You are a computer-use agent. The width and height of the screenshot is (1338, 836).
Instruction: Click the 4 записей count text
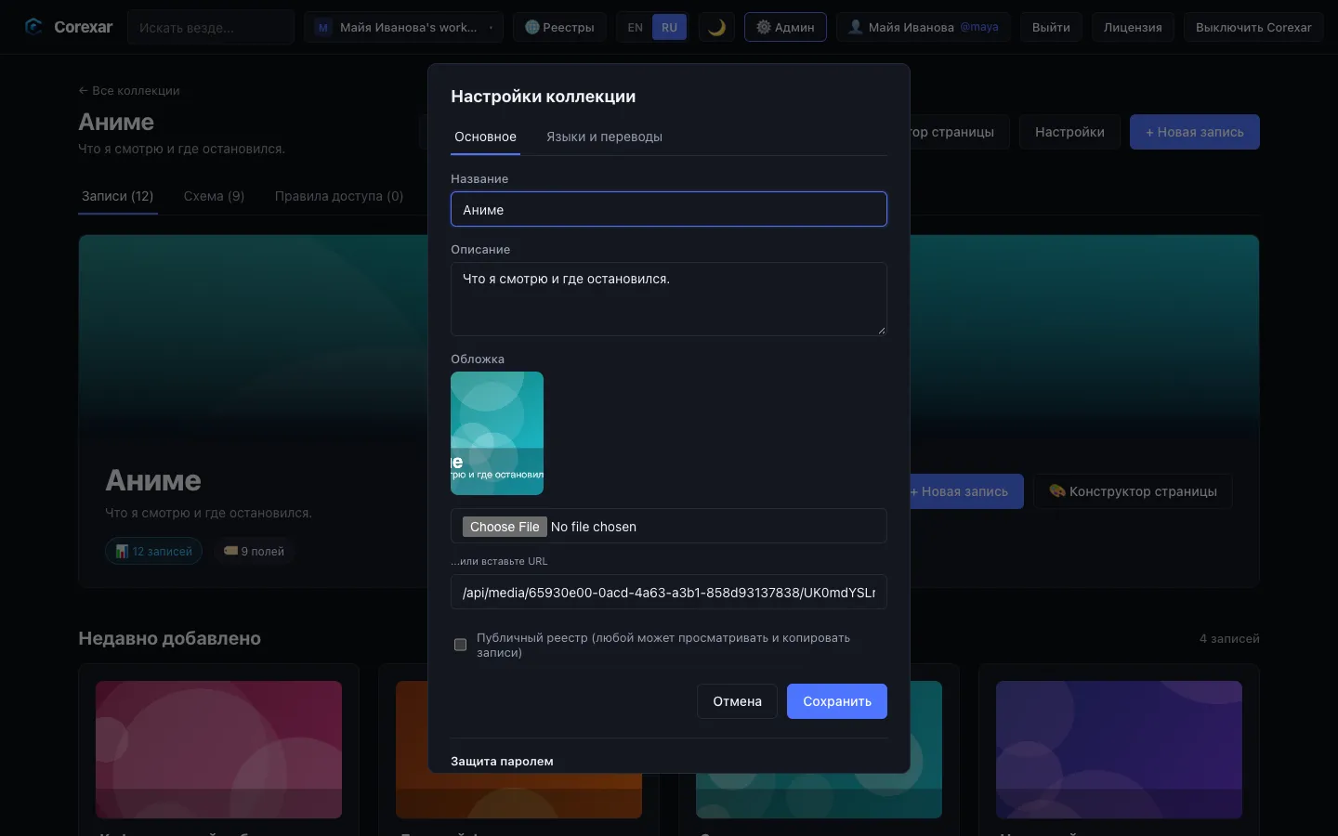click(1229, 638)
